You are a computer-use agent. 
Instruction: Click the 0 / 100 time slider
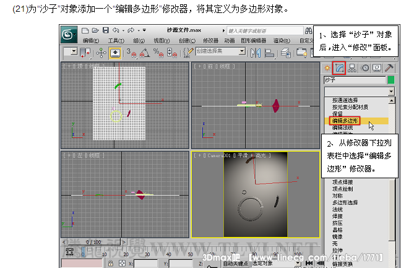click(x=93, y=242)
